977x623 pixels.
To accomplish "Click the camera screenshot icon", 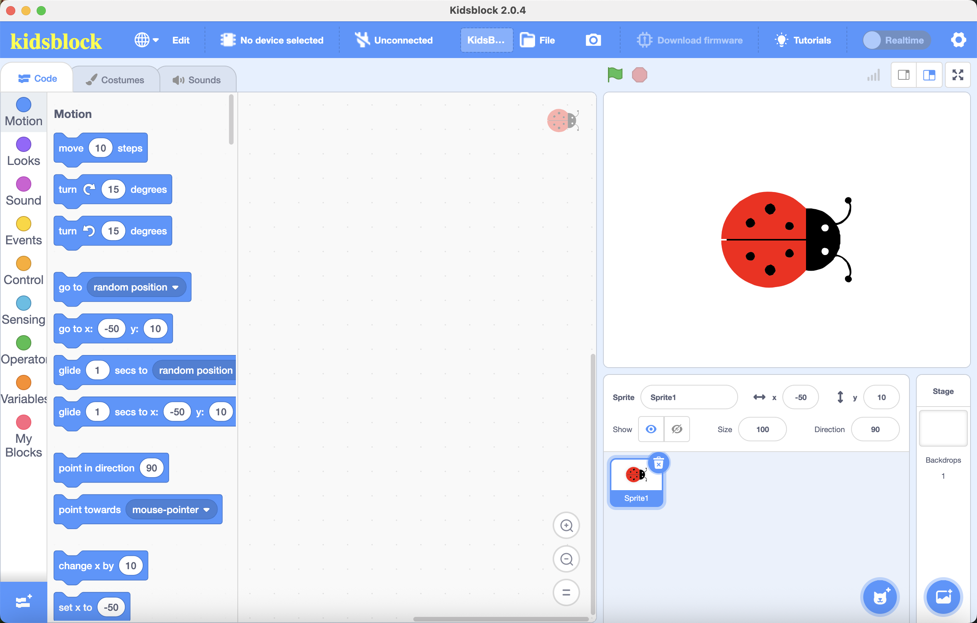I will pos(593,40).
